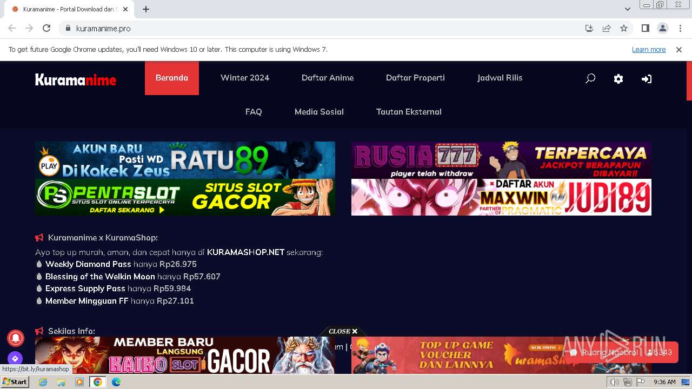Viewport: 692px width, 389px height.
Task: Open Tautan Eksternal menu item
Action: click(409, 112)
